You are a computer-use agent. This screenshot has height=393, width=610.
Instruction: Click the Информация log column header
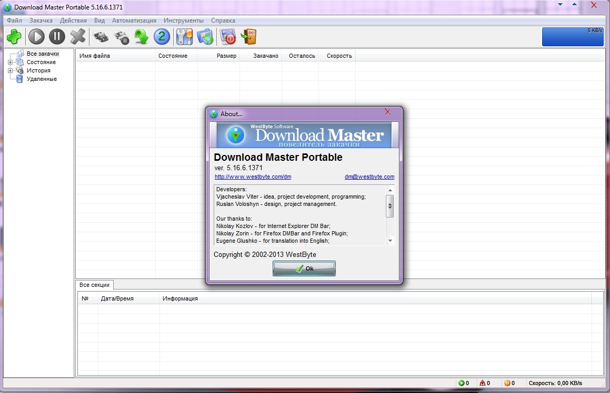pyautogui.click(x=375, y=298)
